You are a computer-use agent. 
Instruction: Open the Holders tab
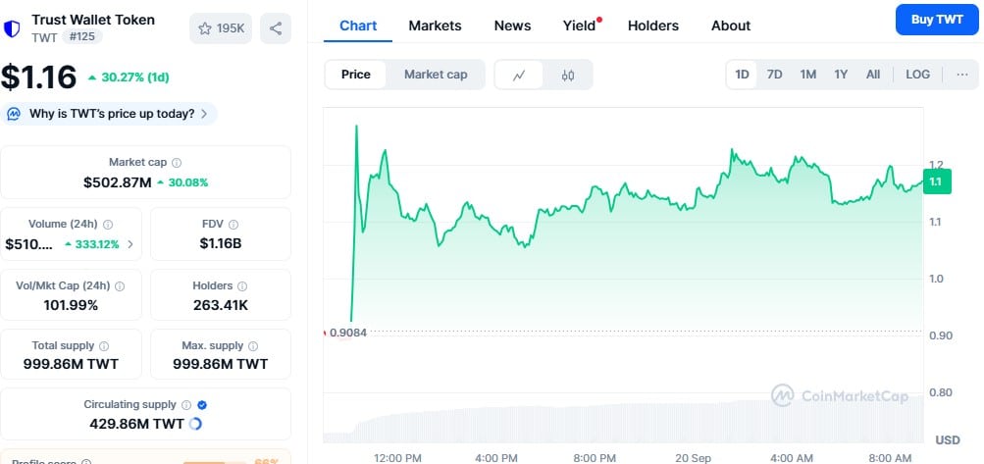click(x=653, y=26)
